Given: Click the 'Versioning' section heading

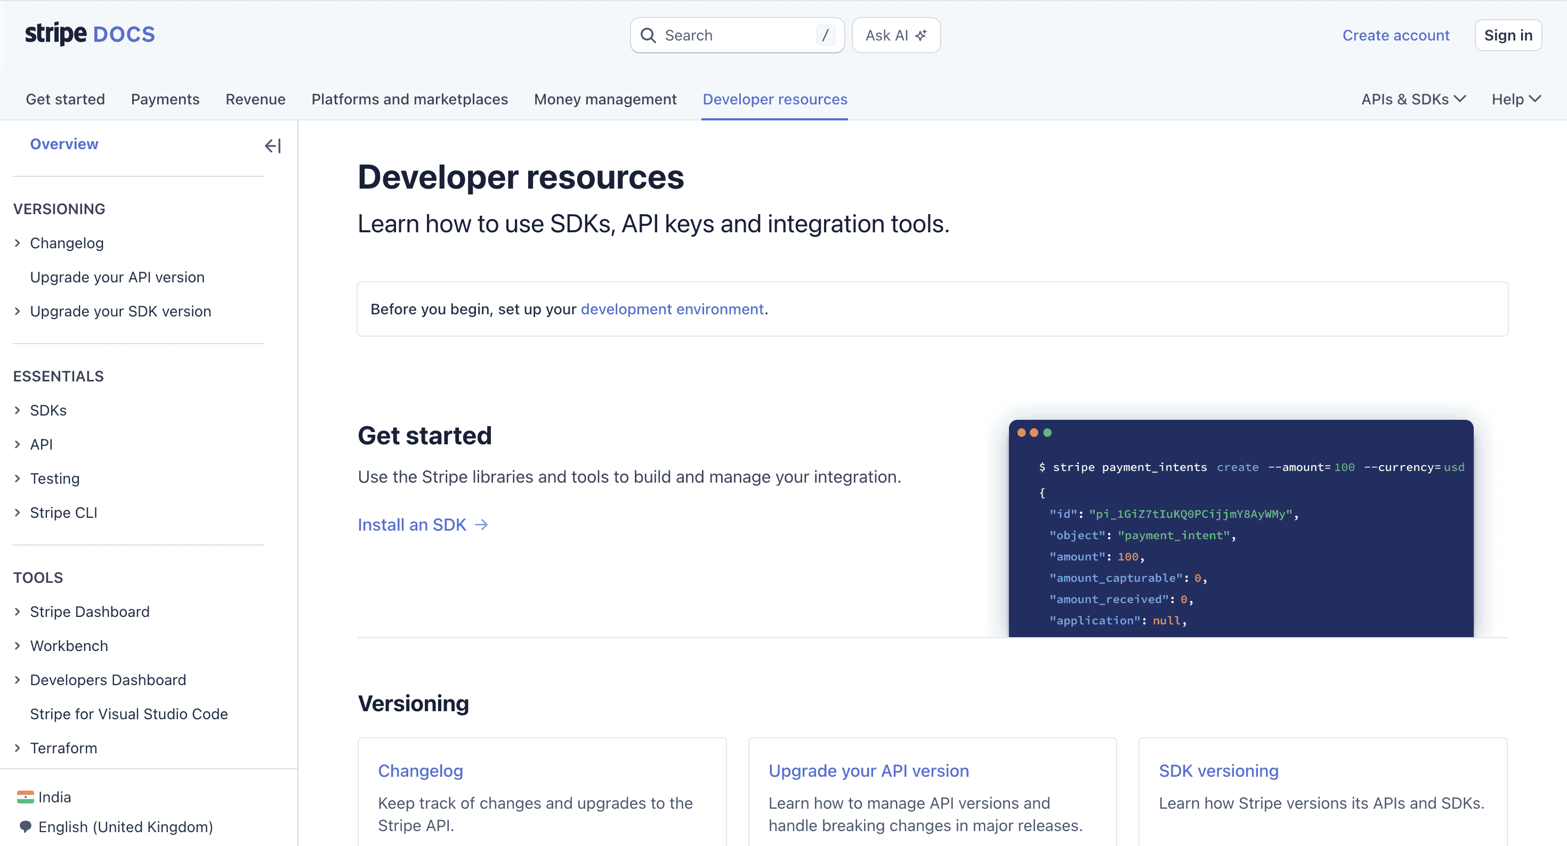Looking at the screenshot, I should point(413,703).
